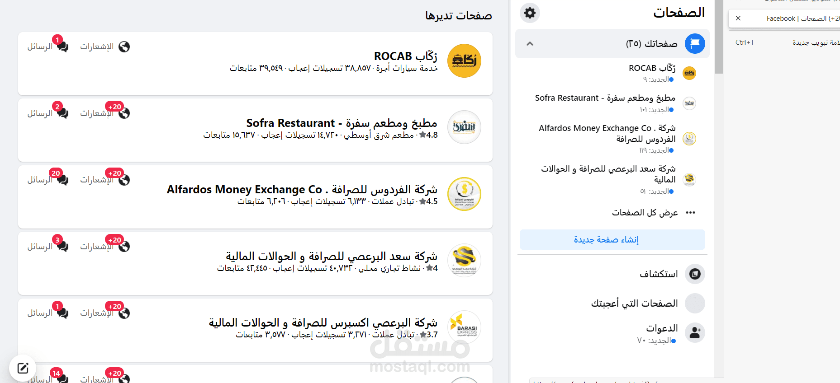Click sidebar Sofra Restaurant avatar
The height and width of the screenshot is (383, 840).
[689, 103]
